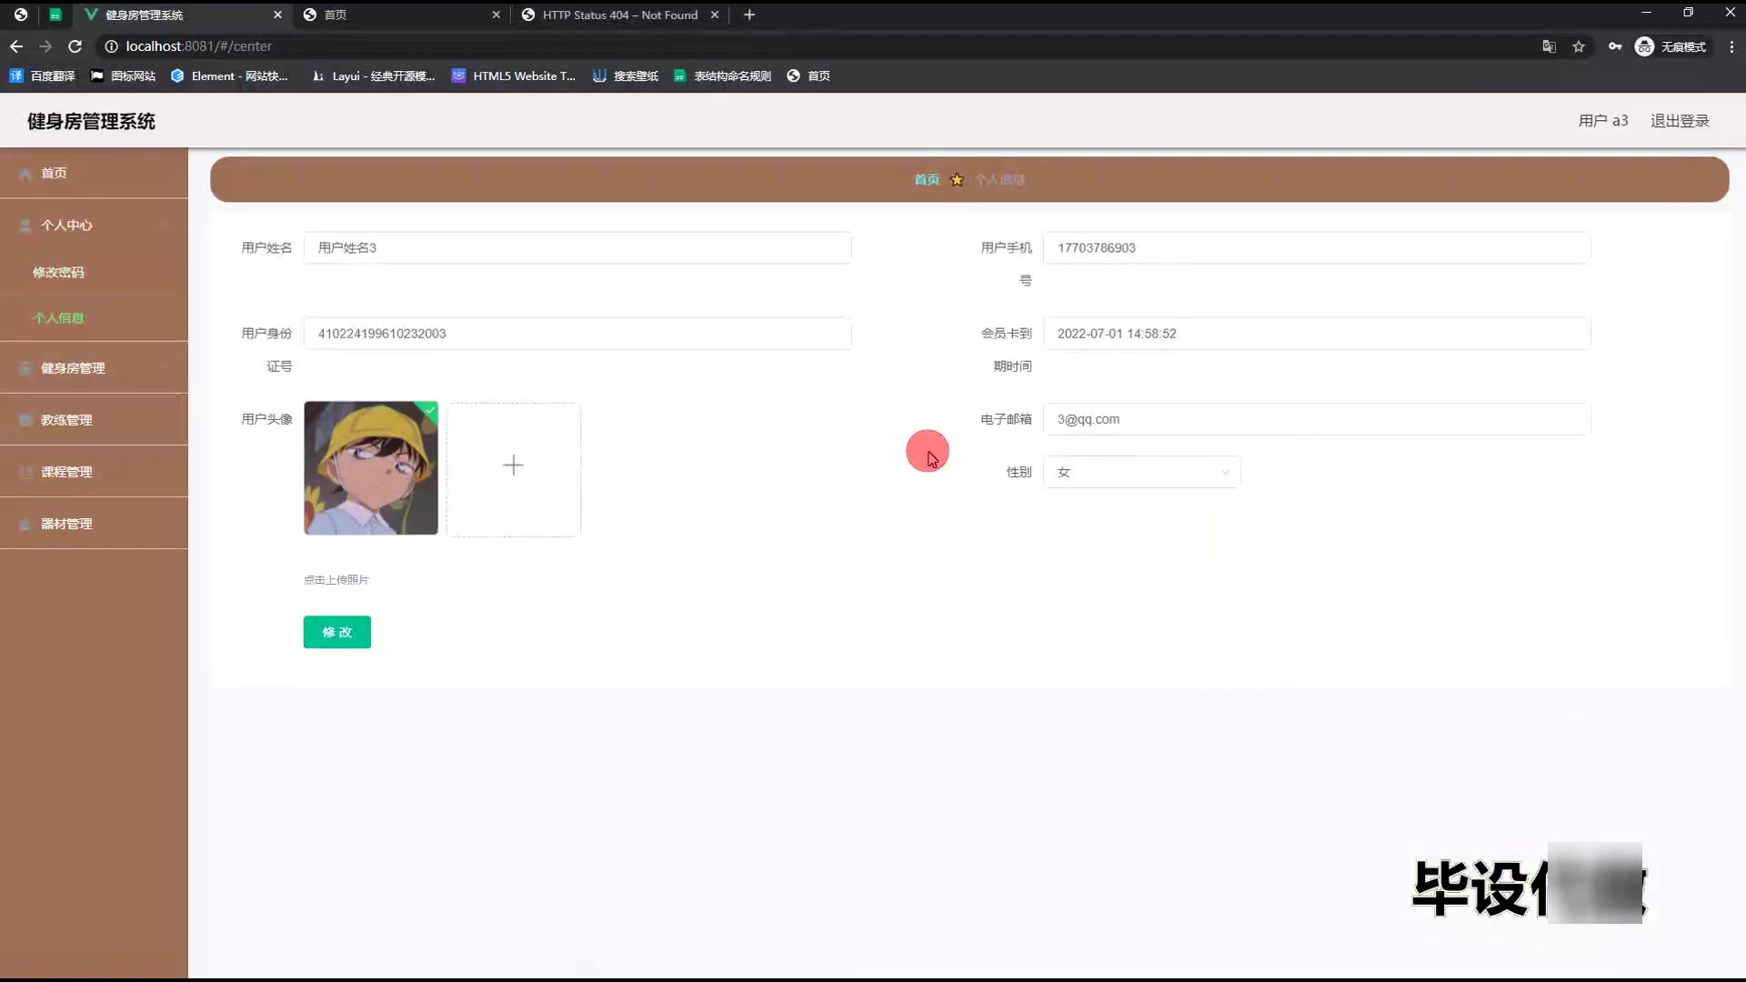
Task: Open the incognito mode profile icon
Action: (x=1644, y=46)
